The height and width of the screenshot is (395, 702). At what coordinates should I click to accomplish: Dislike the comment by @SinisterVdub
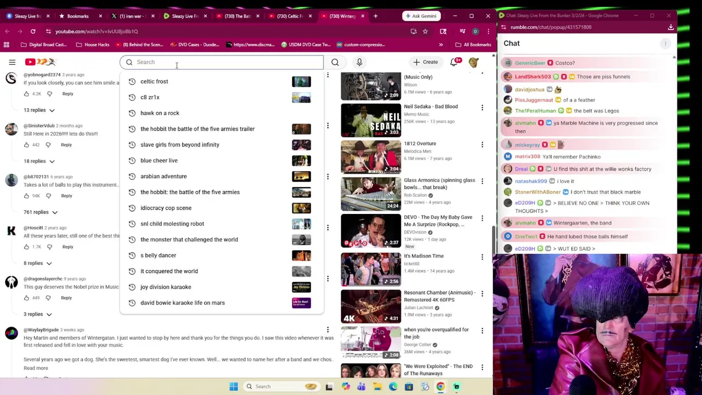click(48, 145)
